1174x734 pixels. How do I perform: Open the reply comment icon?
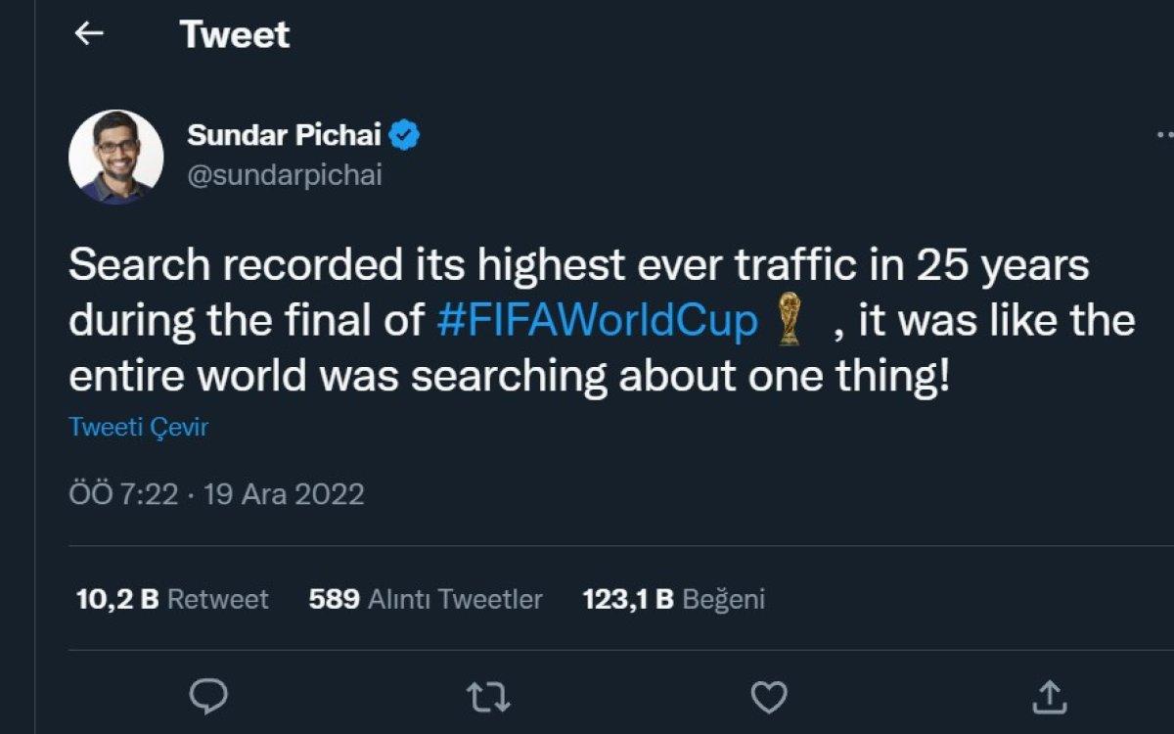click(207, 696)
